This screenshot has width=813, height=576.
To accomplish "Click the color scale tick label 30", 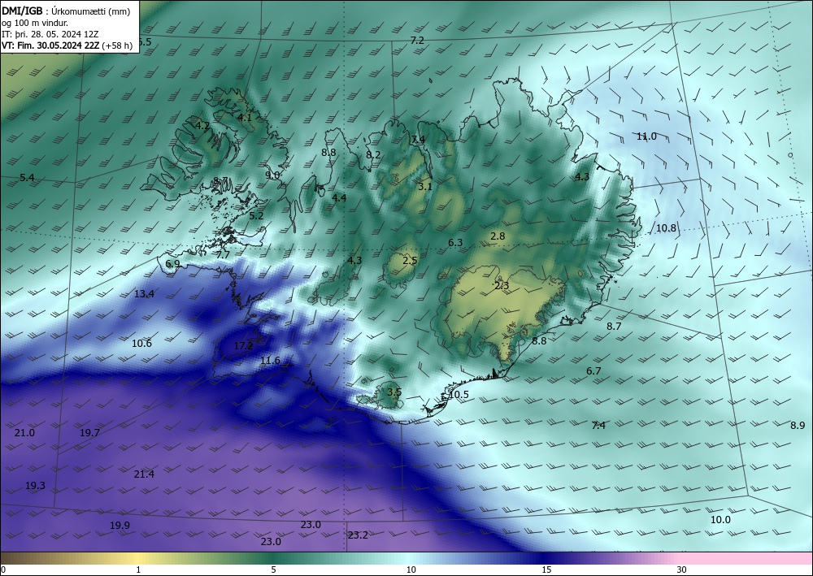I will click(x=682, y=570).
